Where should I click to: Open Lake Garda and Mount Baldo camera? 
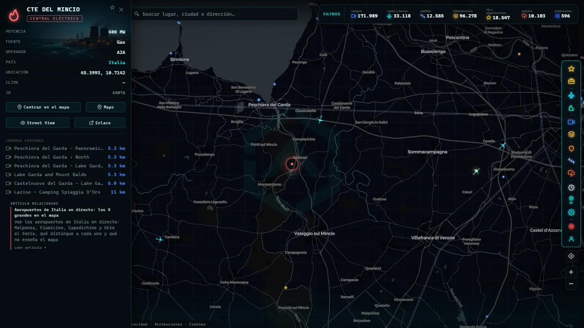[65, 175]
